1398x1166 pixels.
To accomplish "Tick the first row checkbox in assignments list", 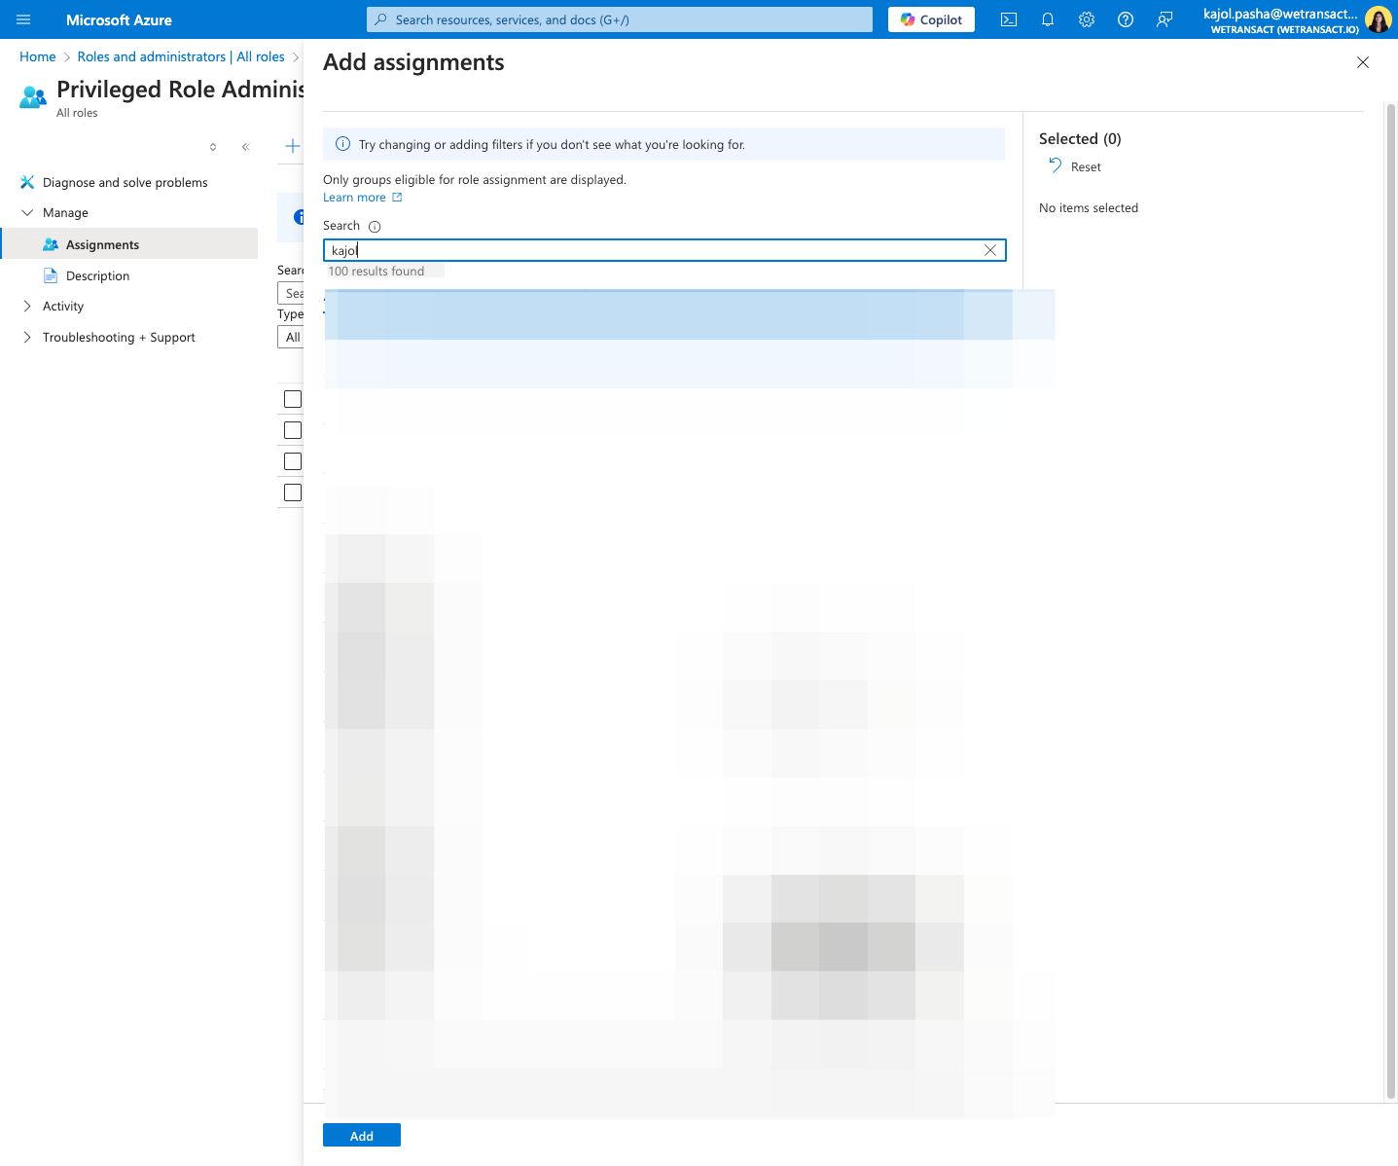I will (x=293, y=399).
